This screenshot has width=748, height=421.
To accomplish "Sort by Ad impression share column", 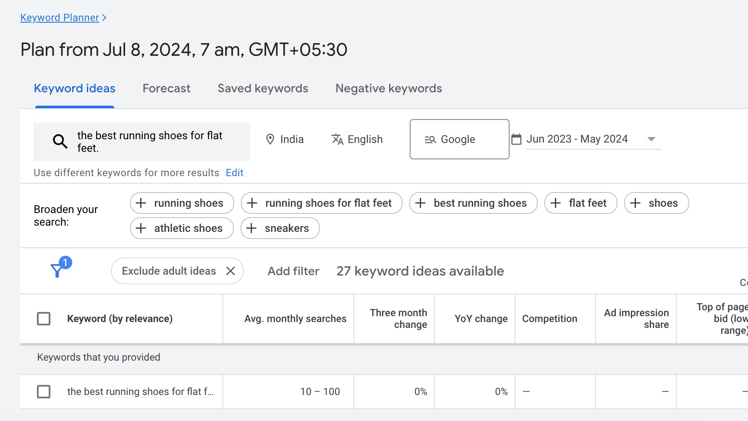I will [636, 319].
